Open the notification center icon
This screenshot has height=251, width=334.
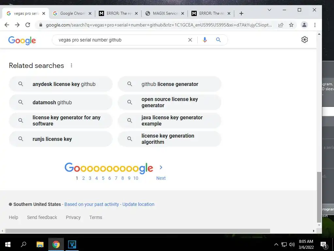click(324, 245)
